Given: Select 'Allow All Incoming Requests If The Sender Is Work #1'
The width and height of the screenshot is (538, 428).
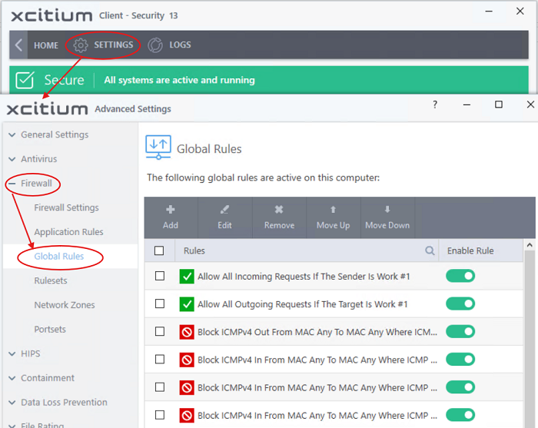Looking at the screenshot, I should (x=304, y=277).
